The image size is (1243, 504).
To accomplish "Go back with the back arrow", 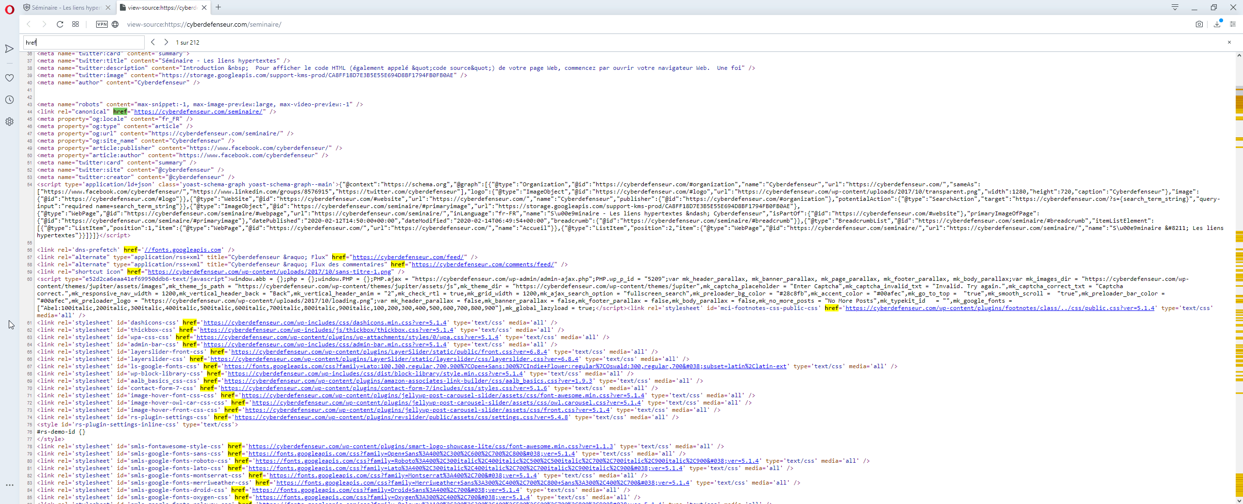I will [x=29, y=24].
